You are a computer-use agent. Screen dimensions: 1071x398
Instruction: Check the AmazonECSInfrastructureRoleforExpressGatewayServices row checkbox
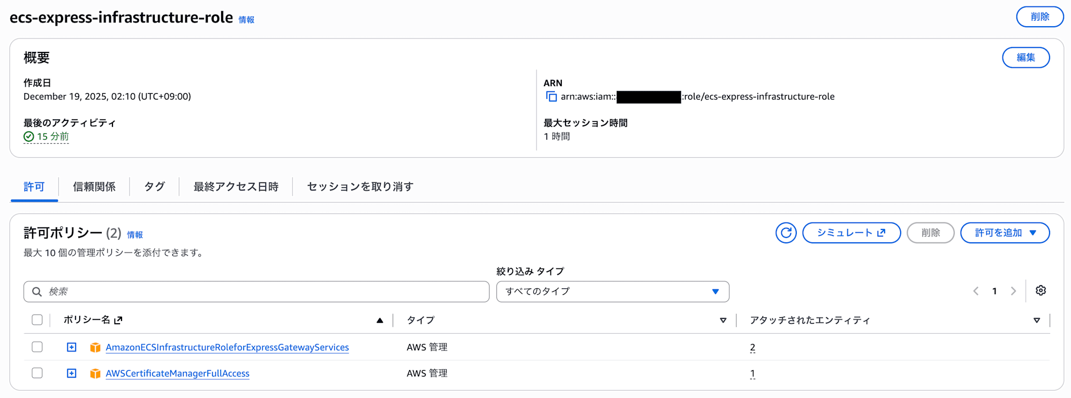tap(37, 347)
